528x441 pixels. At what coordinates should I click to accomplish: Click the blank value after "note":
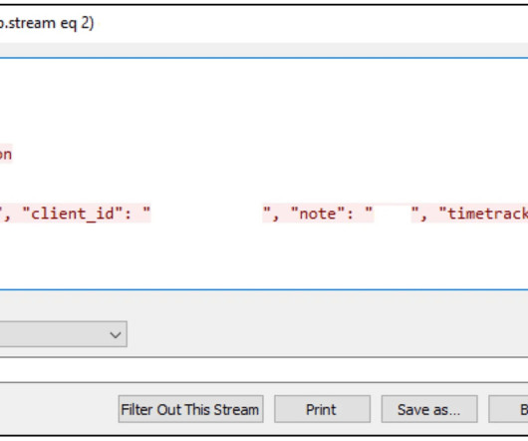click(393, 214)
